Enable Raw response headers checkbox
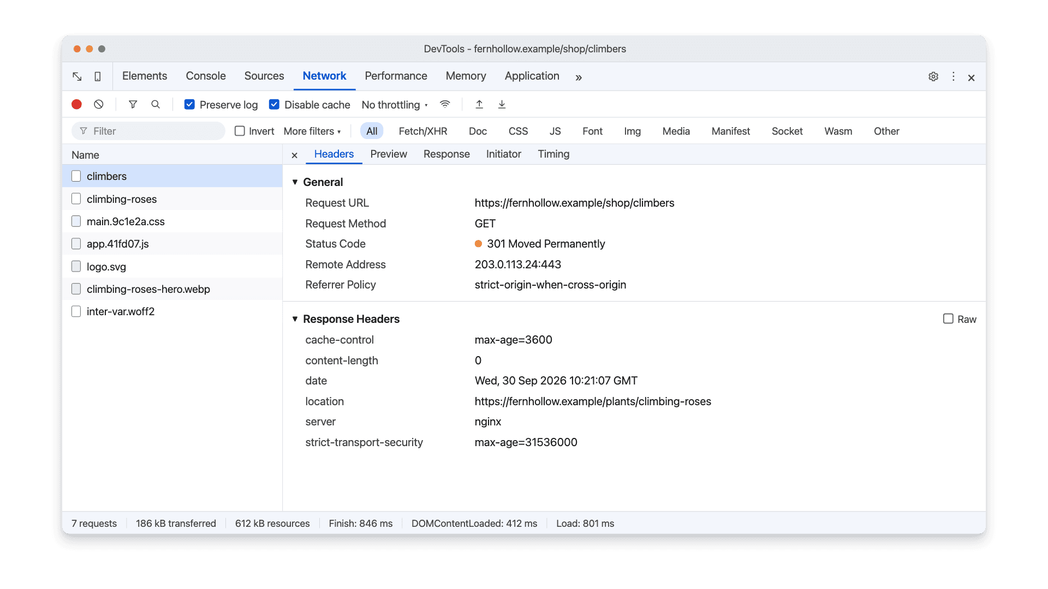Screen dimensions: 1048x589 pos(948,318)
